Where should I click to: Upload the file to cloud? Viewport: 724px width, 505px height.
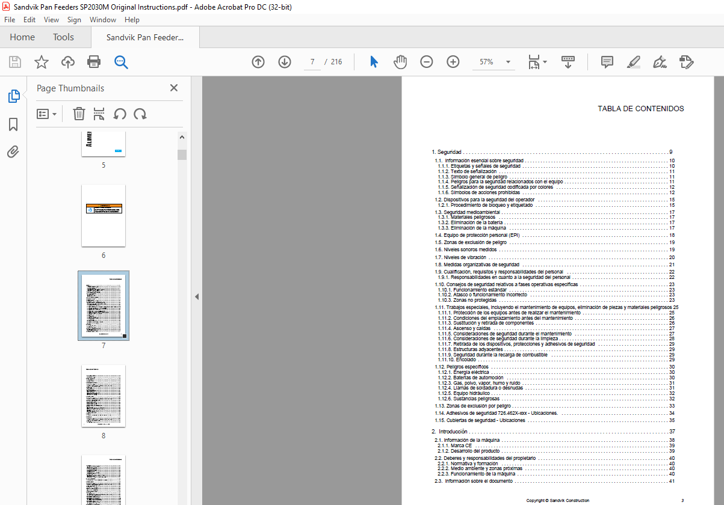point(68,62)
